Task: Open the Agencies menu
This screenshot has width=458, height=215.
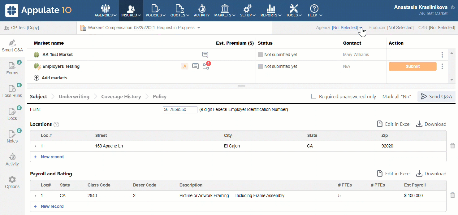Action: point(106,11)
